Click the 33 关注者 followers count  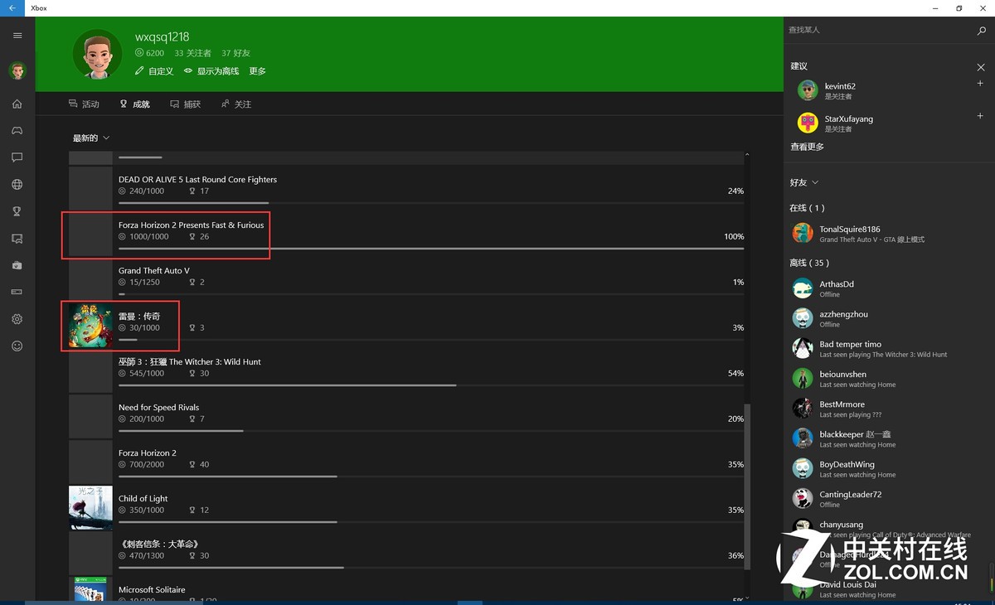coord(193,53)
